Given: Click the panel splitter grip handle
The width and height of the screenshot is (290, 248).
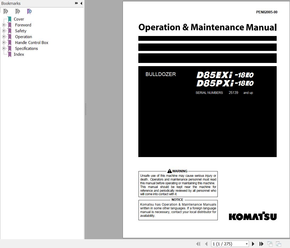Looking at the screenshot, I should coord(86,109).
